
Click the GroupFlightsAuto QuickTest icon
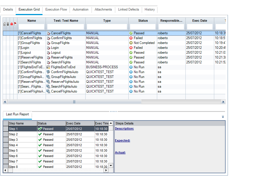point(48,77)
